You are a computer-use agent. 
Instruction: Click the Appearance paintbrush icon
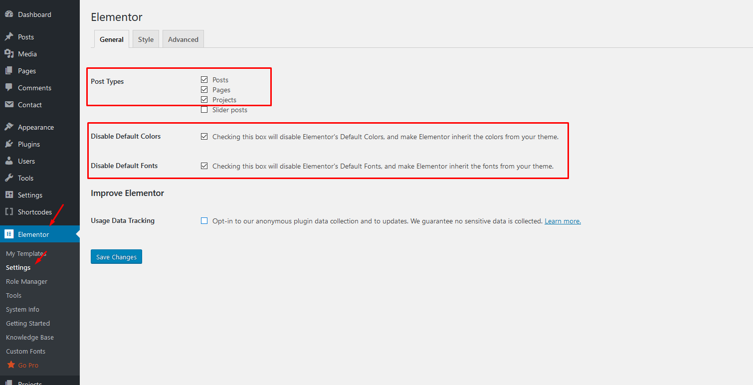coord(9,127)
